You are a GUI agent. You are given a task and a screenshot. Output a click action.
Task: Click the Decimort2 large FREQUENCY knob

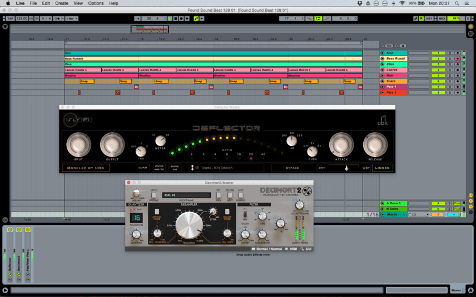pyautogui.click(x=189, y=225)
